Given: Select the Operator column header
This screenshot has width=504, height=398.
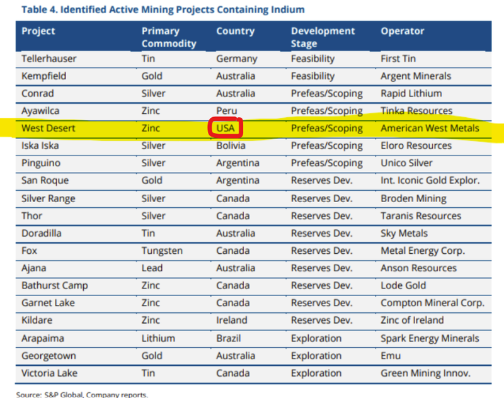Looking at the screenshot, I should coord(402,31).
